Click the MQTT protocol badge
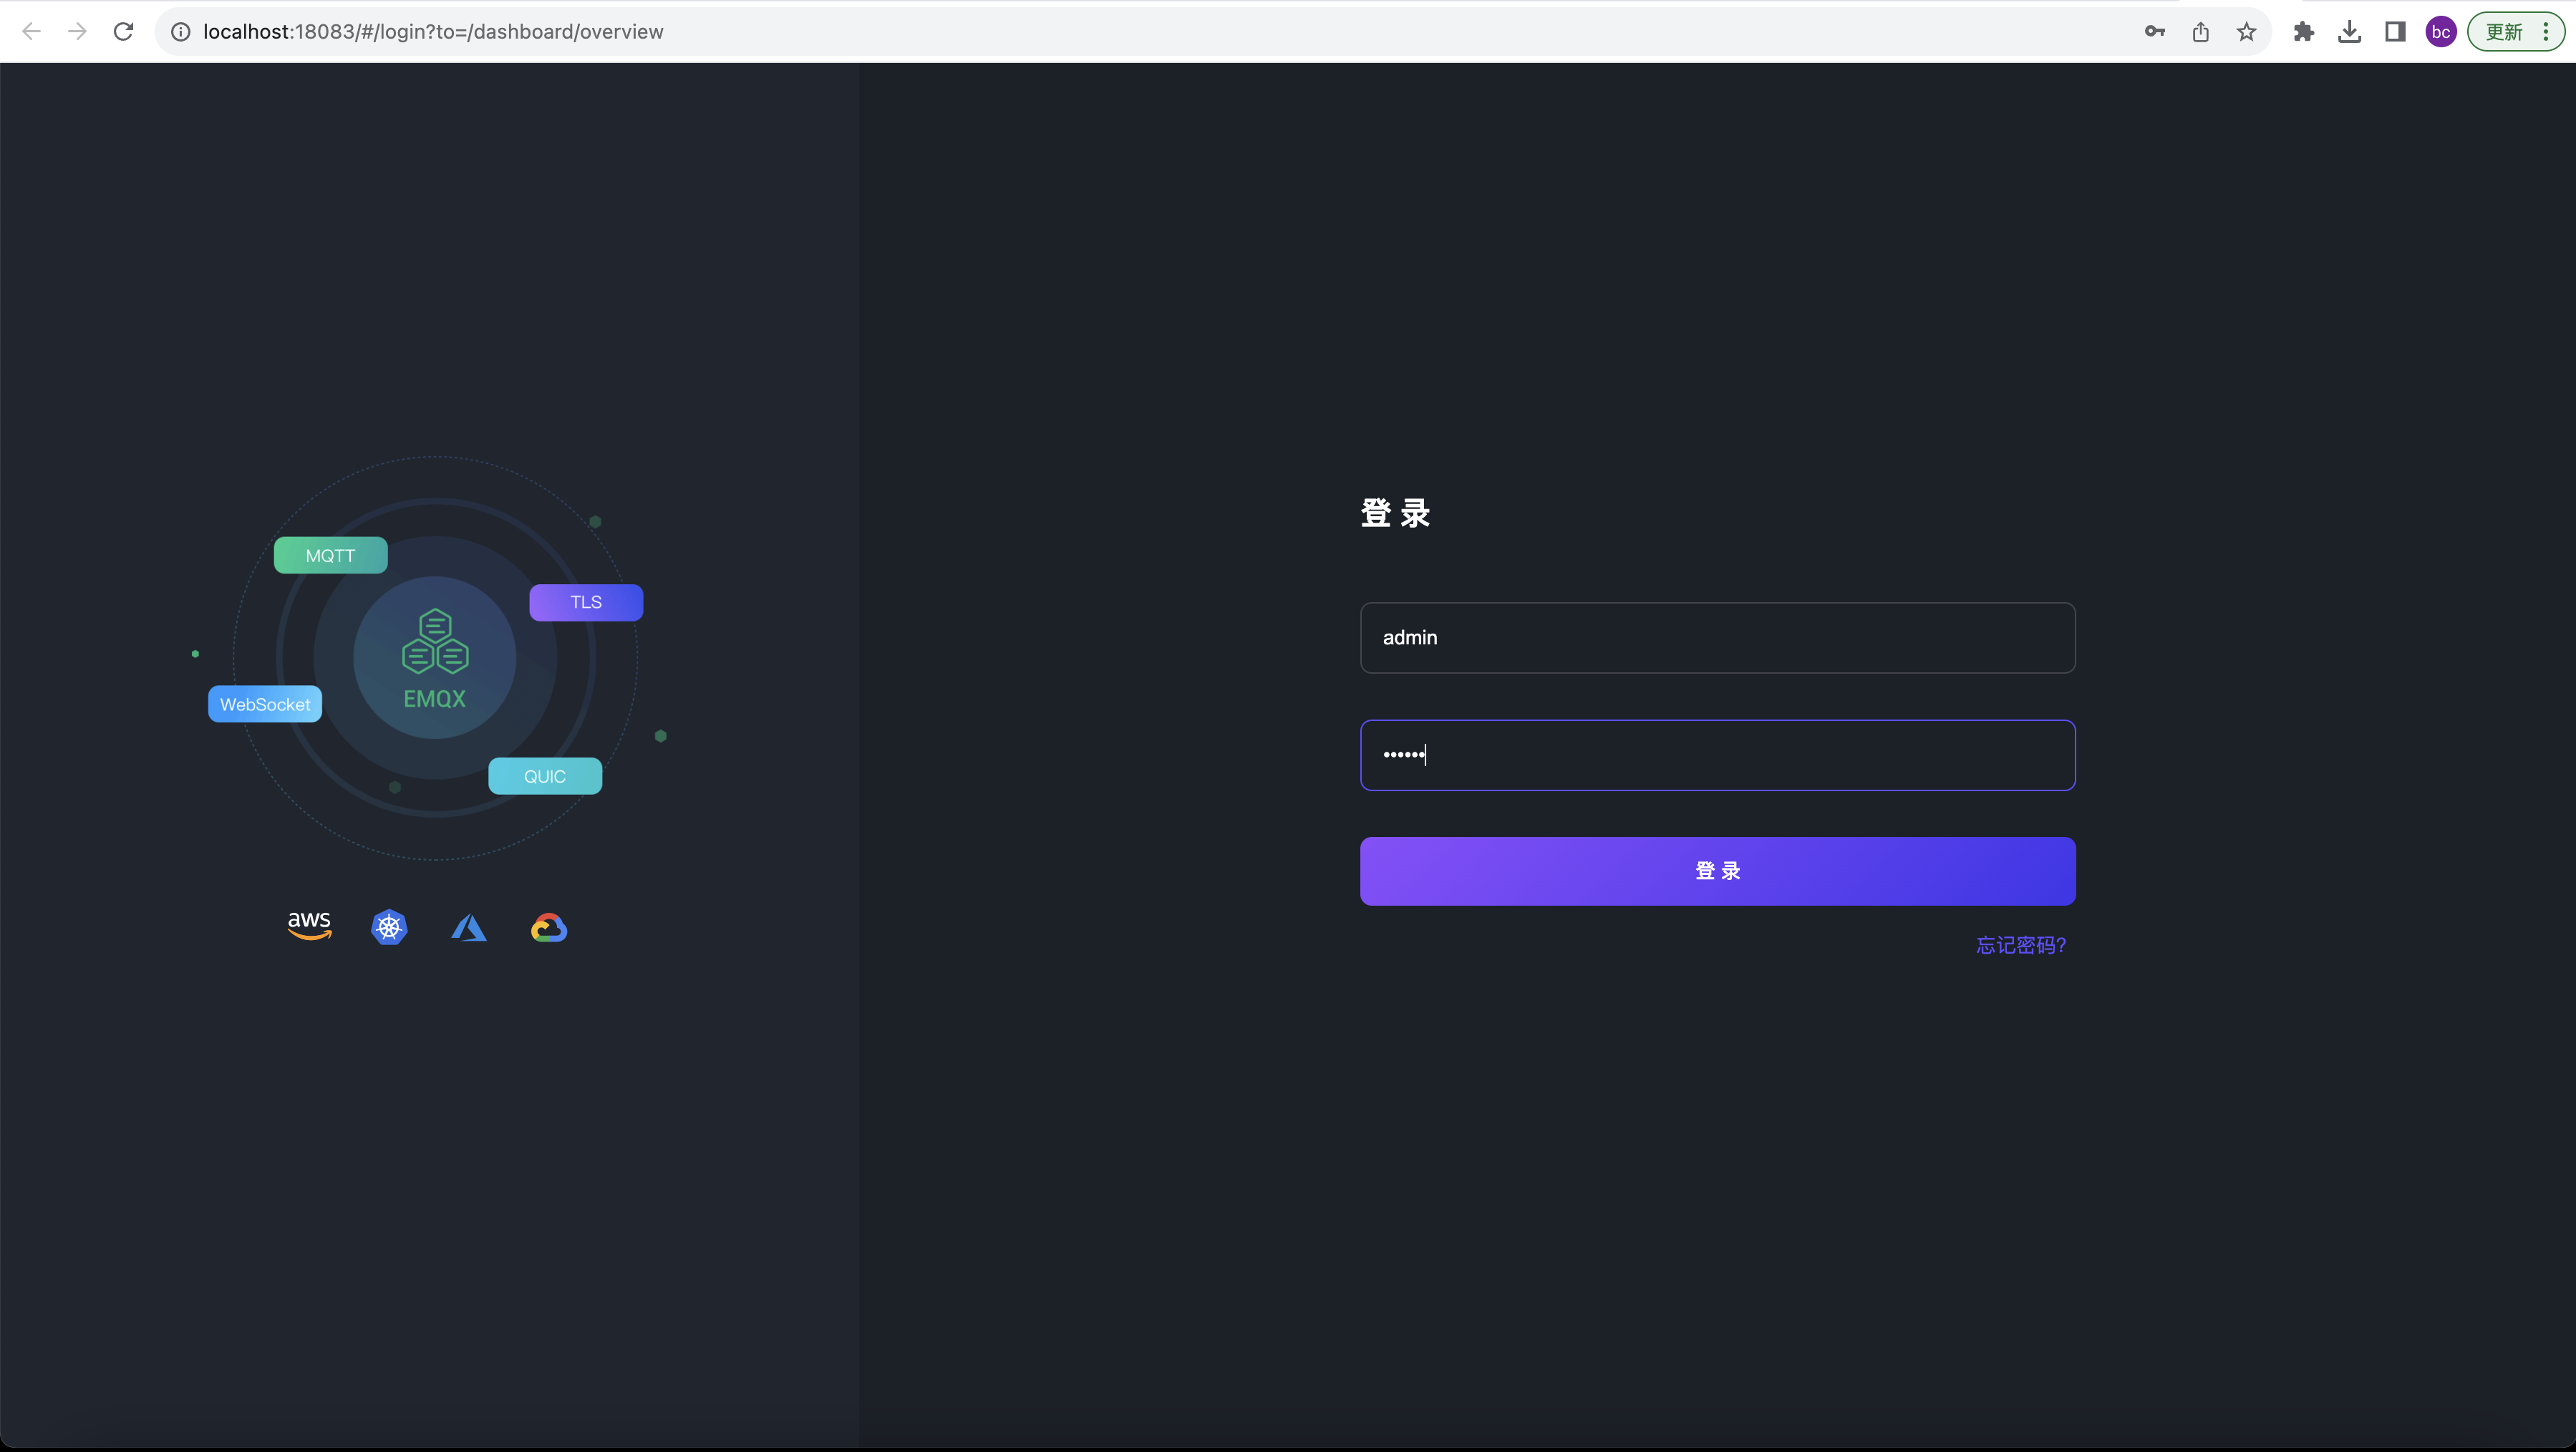This screenshot has height=1452, width=2576. [331, 555]
